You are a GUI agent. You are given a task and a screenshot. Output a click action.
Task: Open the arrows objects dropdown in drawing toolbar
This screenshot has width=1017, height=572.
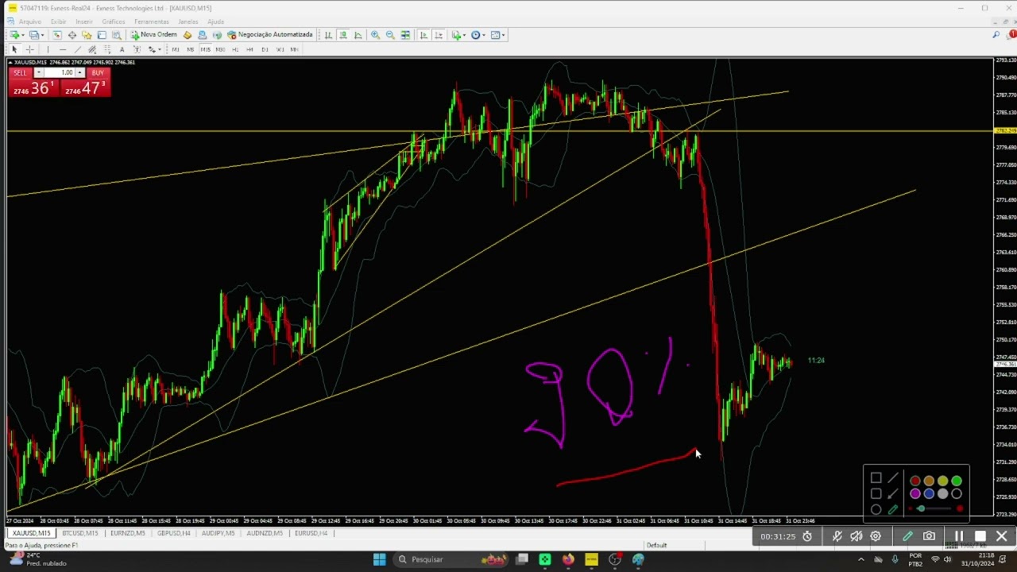[159, 49]
